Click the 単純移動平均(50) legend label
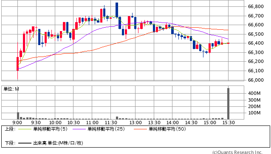271x154 pixels. coord(167,129)
